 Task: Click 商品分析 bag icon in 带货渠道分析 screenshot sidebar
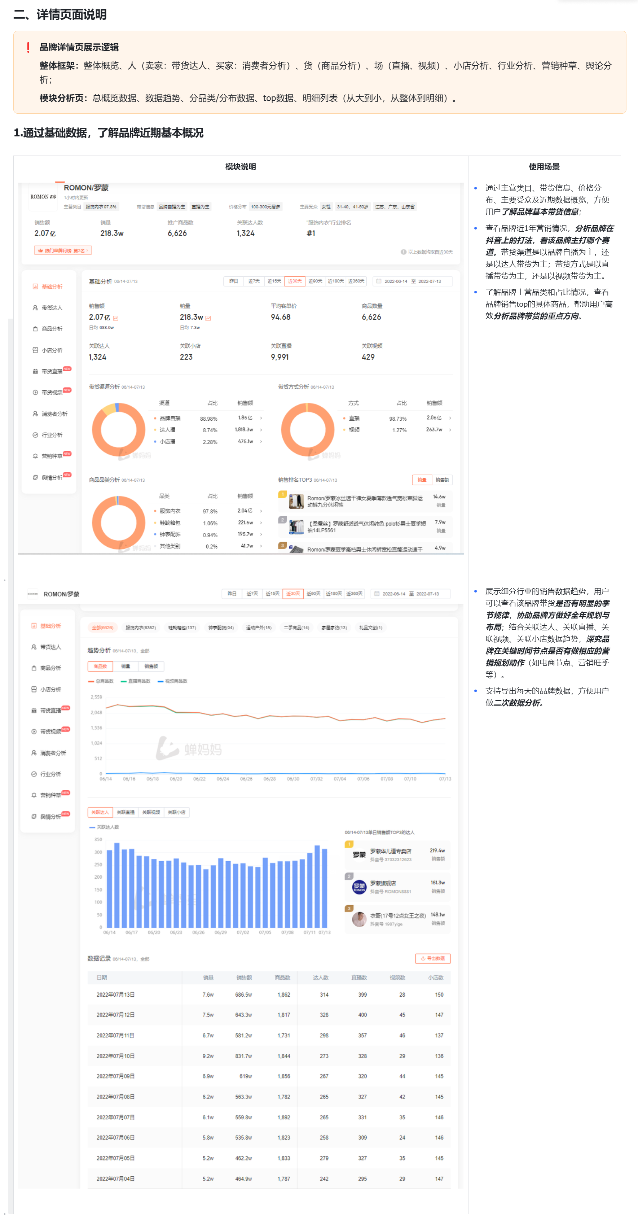35,329
